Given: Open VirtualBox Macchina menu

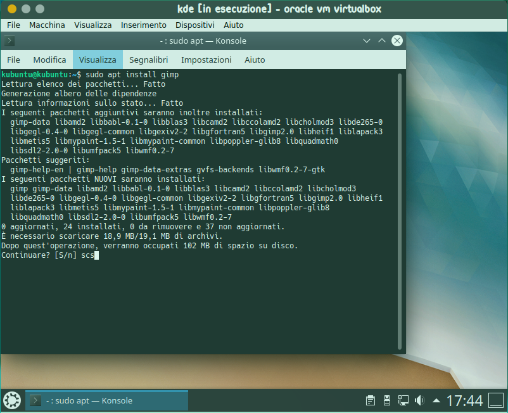Looking at the screenshot, I should [x=47, y=25].
